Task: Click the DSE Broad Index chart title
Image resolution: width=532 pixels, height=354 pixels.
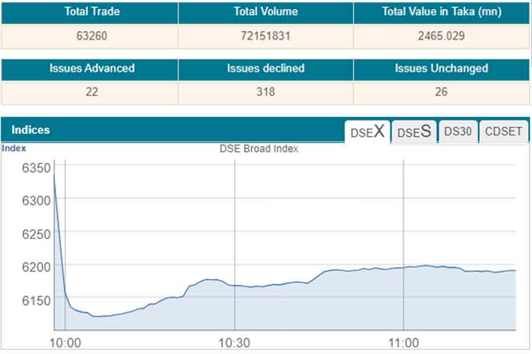Action: (259, 149)
